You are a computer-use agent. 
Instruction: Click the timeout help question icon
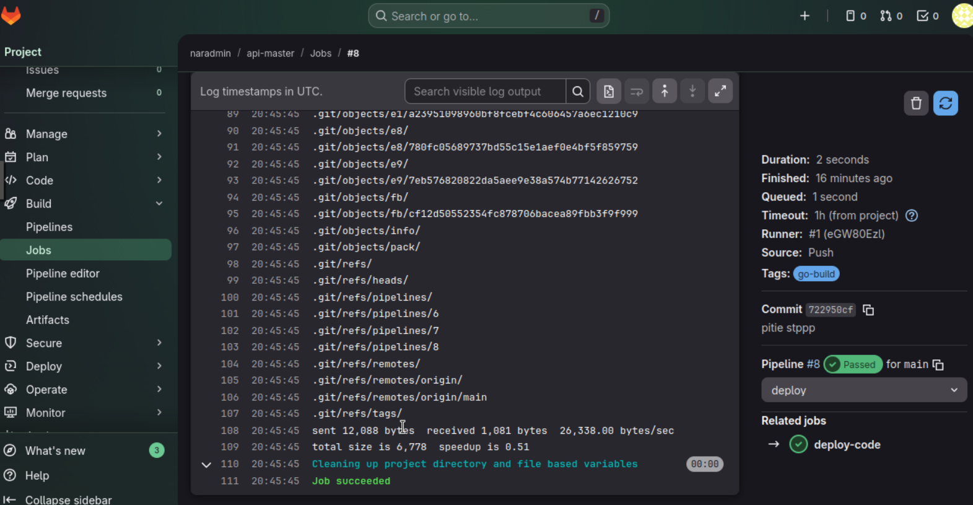[x=911, y=216]
